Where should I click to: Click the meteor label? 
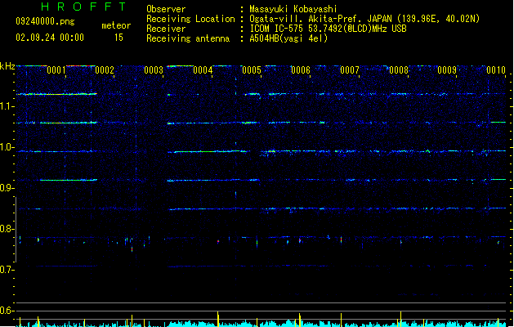coord(116,25)
